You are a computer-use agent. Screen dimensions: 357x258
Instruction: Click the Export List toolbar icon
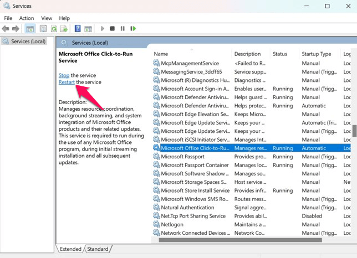coord(64,28)
